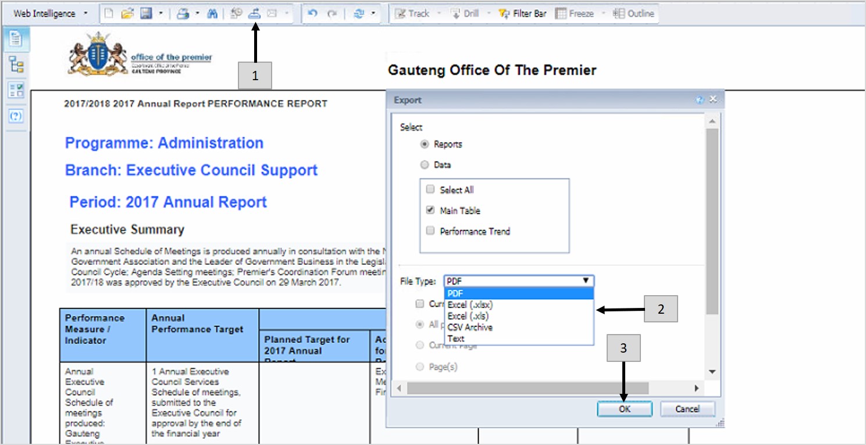Choose Excel (.xlsx) from the file type list
Image resolution: width=866 pixels, height=445 pixels.
coord(471,305)
